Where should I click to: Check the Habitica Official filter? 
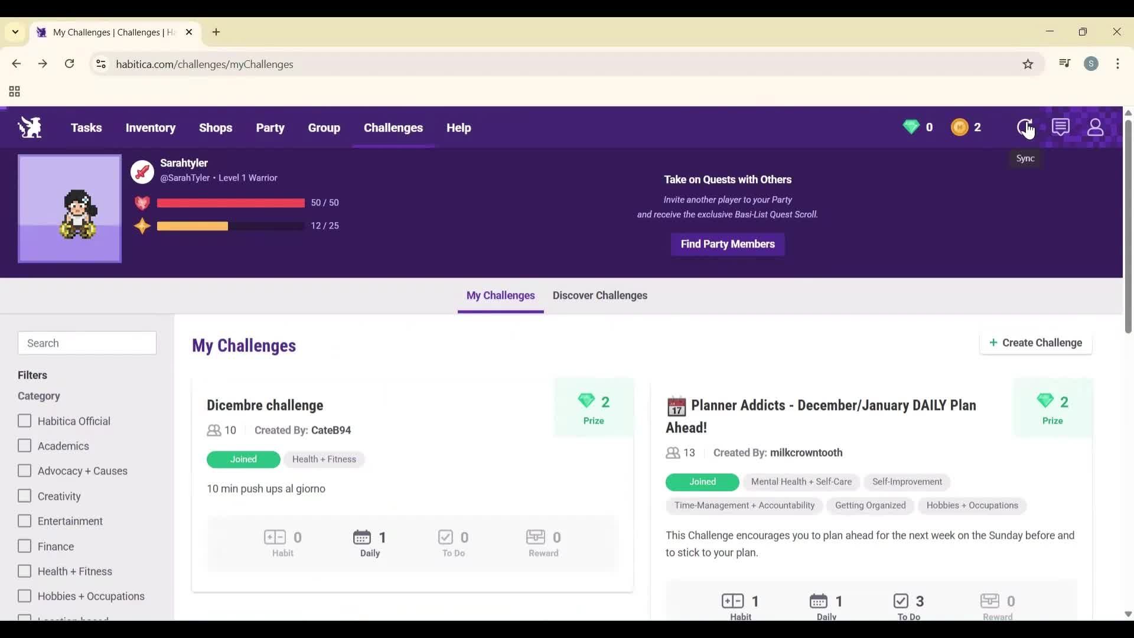(25, 421)
